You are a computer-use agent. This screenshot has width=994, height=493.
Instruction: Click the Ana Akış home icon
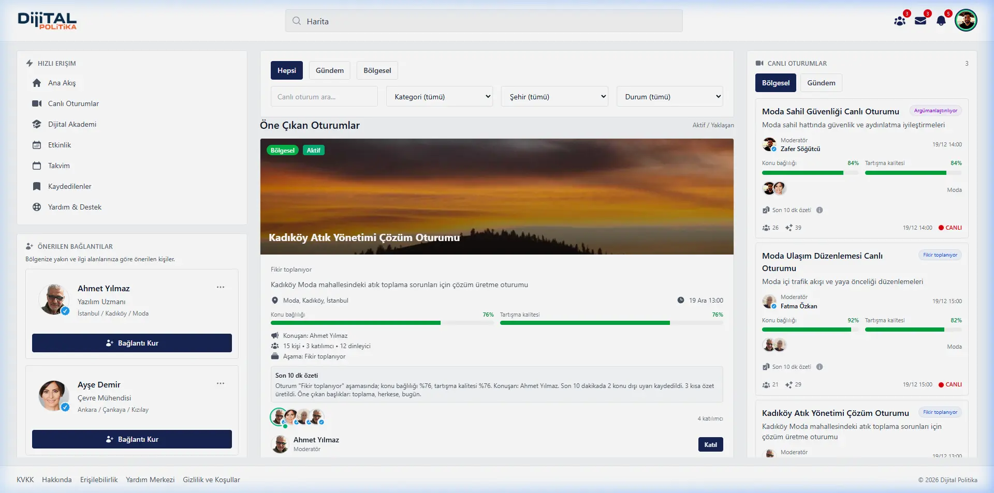(x=37, y=83)
